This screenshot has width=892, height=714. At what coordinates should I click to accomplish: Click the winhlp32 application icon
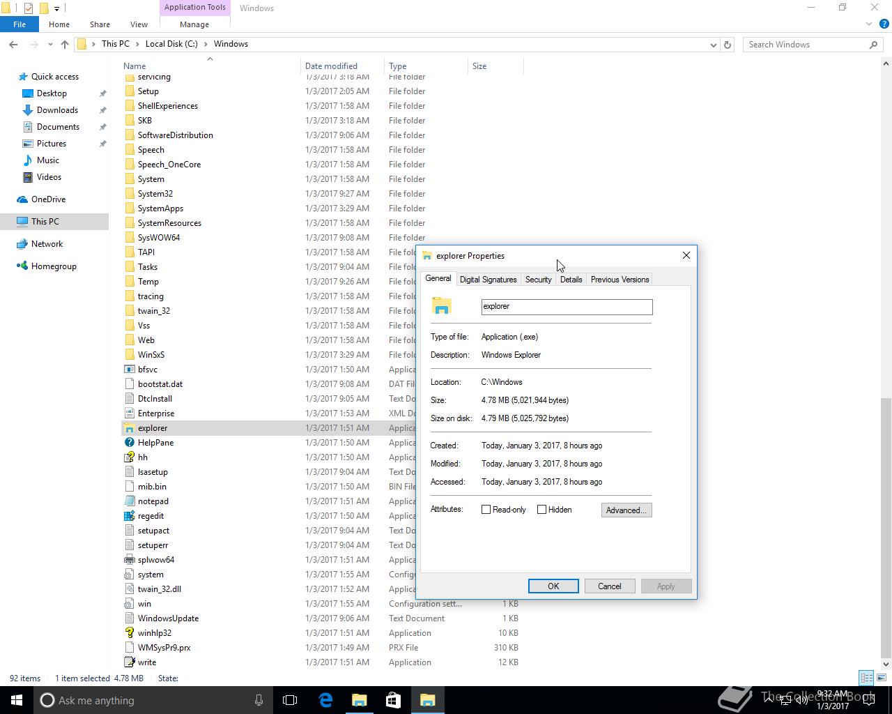tap(129, 633)
